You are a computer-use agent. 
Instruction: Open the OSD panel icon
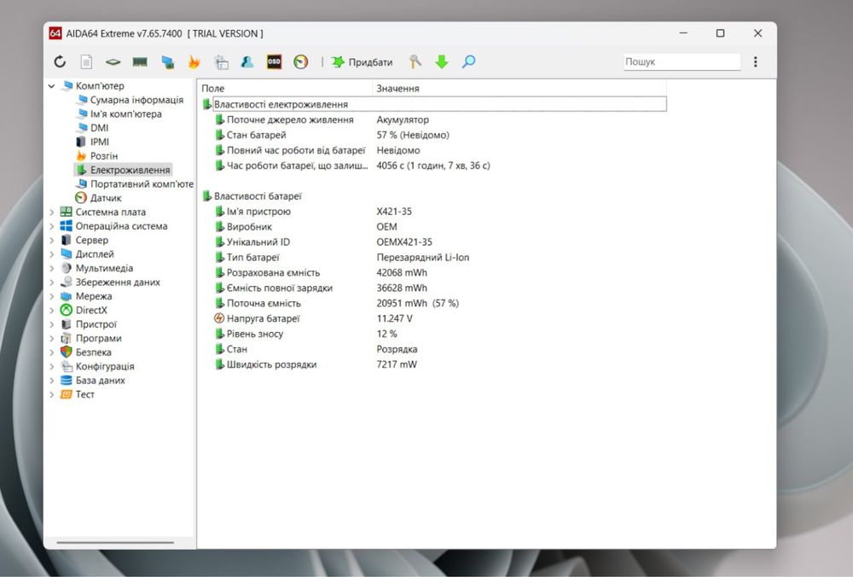[274, 62]
